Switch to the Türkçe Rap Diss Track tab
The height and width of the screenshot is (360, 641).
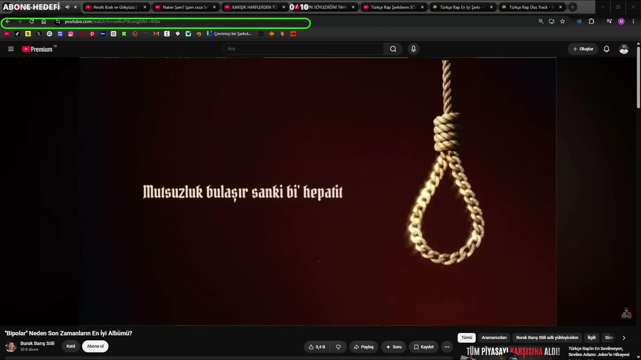(532, 7)
